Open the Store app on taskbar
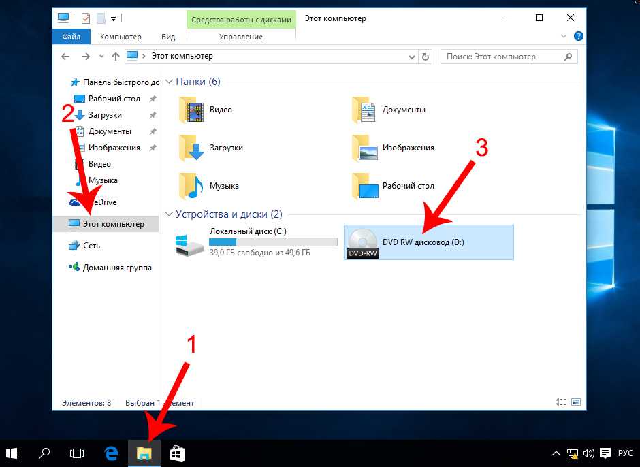640x467 pixels. click(176, 453)
